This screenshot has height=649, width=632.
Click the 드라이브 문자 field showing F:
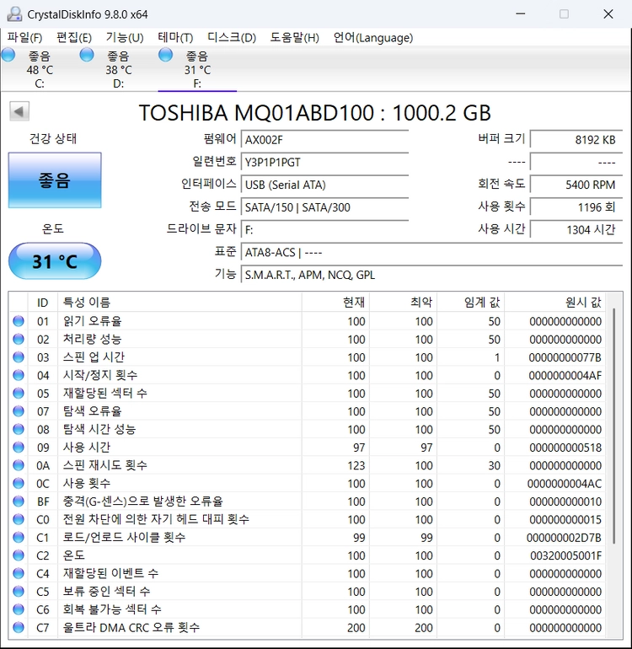click(x=325, y=229)
